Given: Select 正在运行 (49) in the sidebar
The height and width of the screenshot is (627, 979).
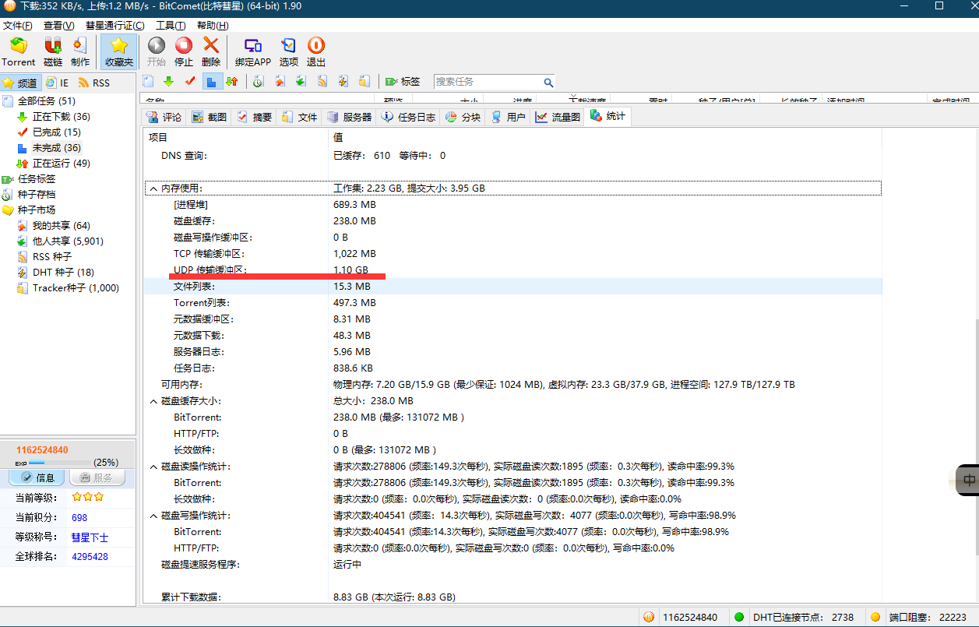Looking at the screenshot, I should tap(62, 164).
